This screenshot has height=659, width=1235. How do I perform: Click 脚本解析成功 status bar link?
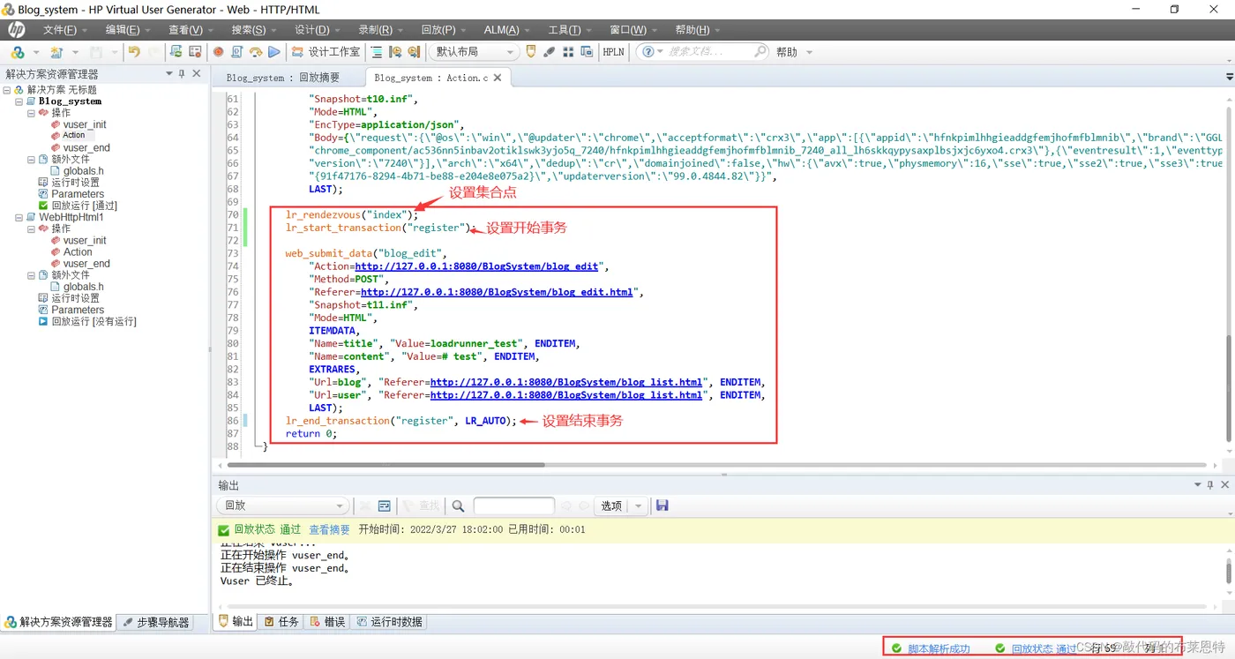[939, 649]
